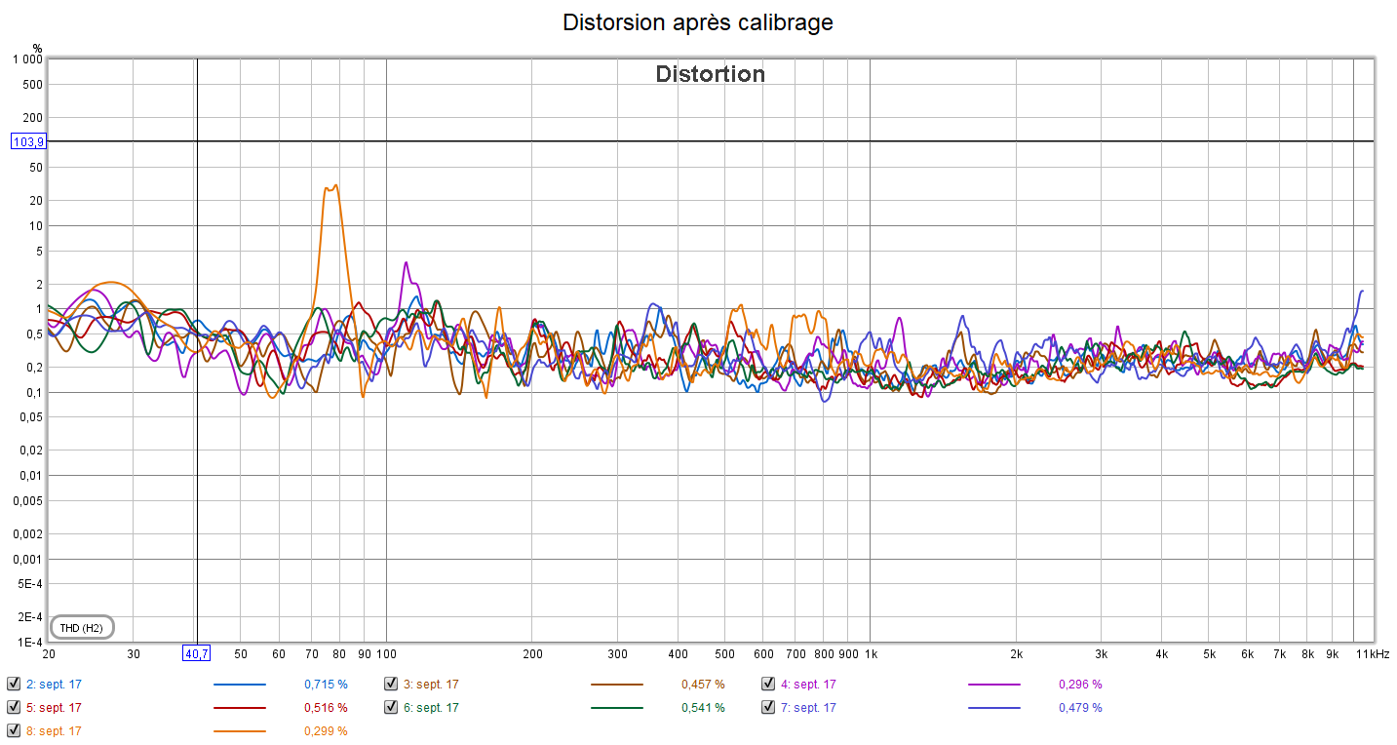This screenshot has width=1397, height=745.
Task: Select the magenta line swatch for trace 4
Action: pos(993,685)
